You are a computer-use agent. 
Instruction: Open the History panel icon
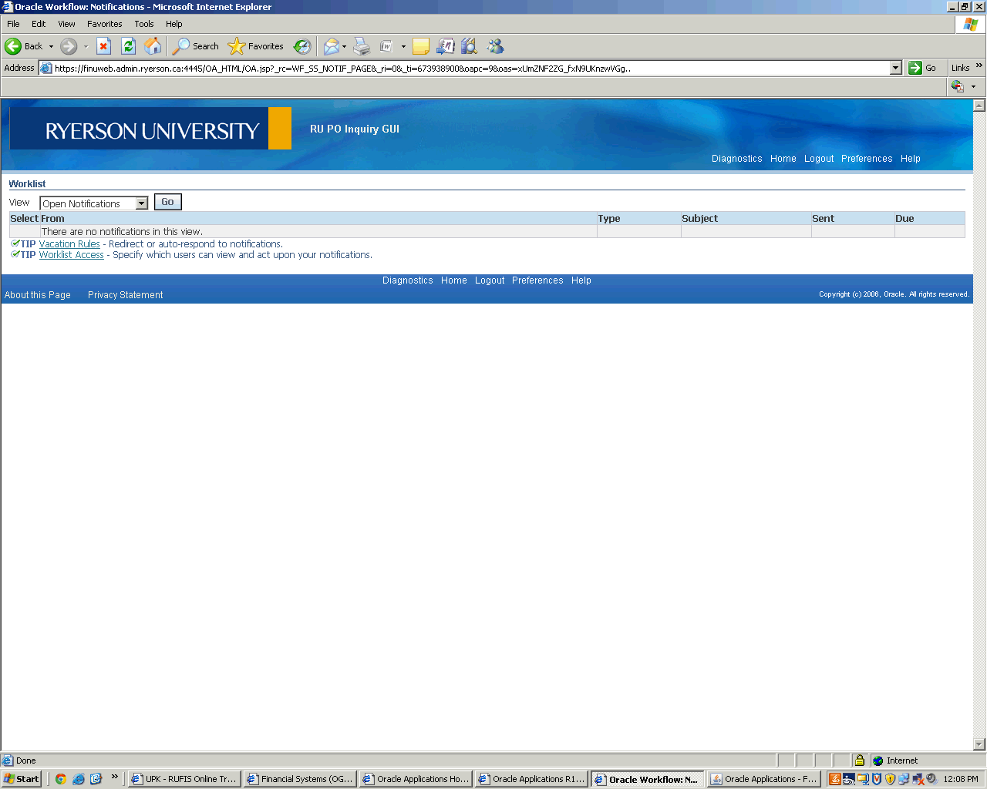[x=302, y=46]
